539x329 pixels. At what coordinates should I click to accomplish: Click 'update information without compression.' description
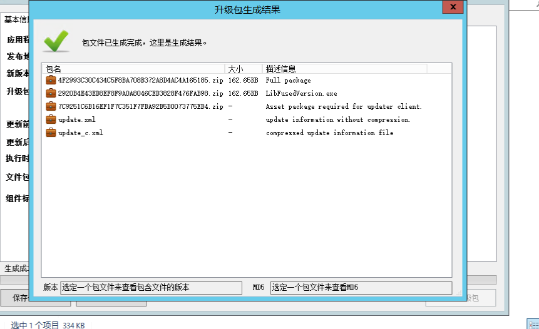[x=338, y=119]
